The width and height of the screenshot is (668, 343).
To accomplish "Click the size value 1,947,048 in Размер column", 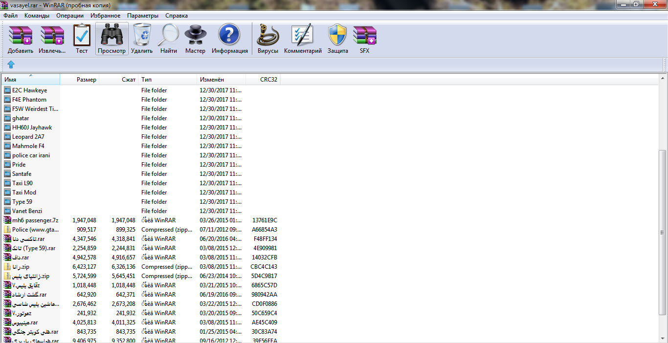I will point(84,220).
